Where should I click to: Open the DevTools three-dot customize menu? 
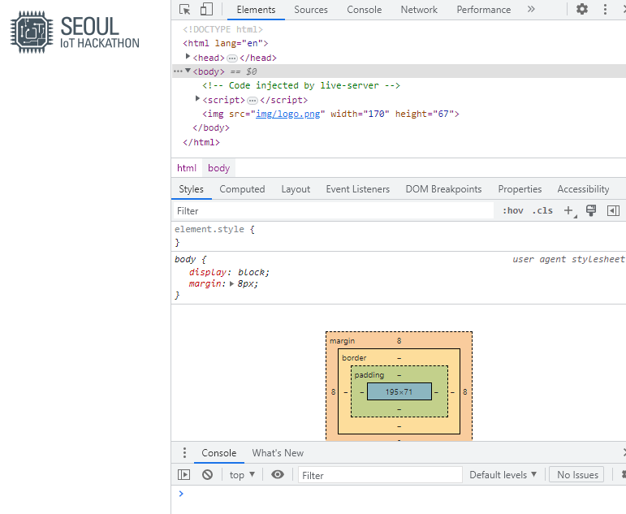605,9
